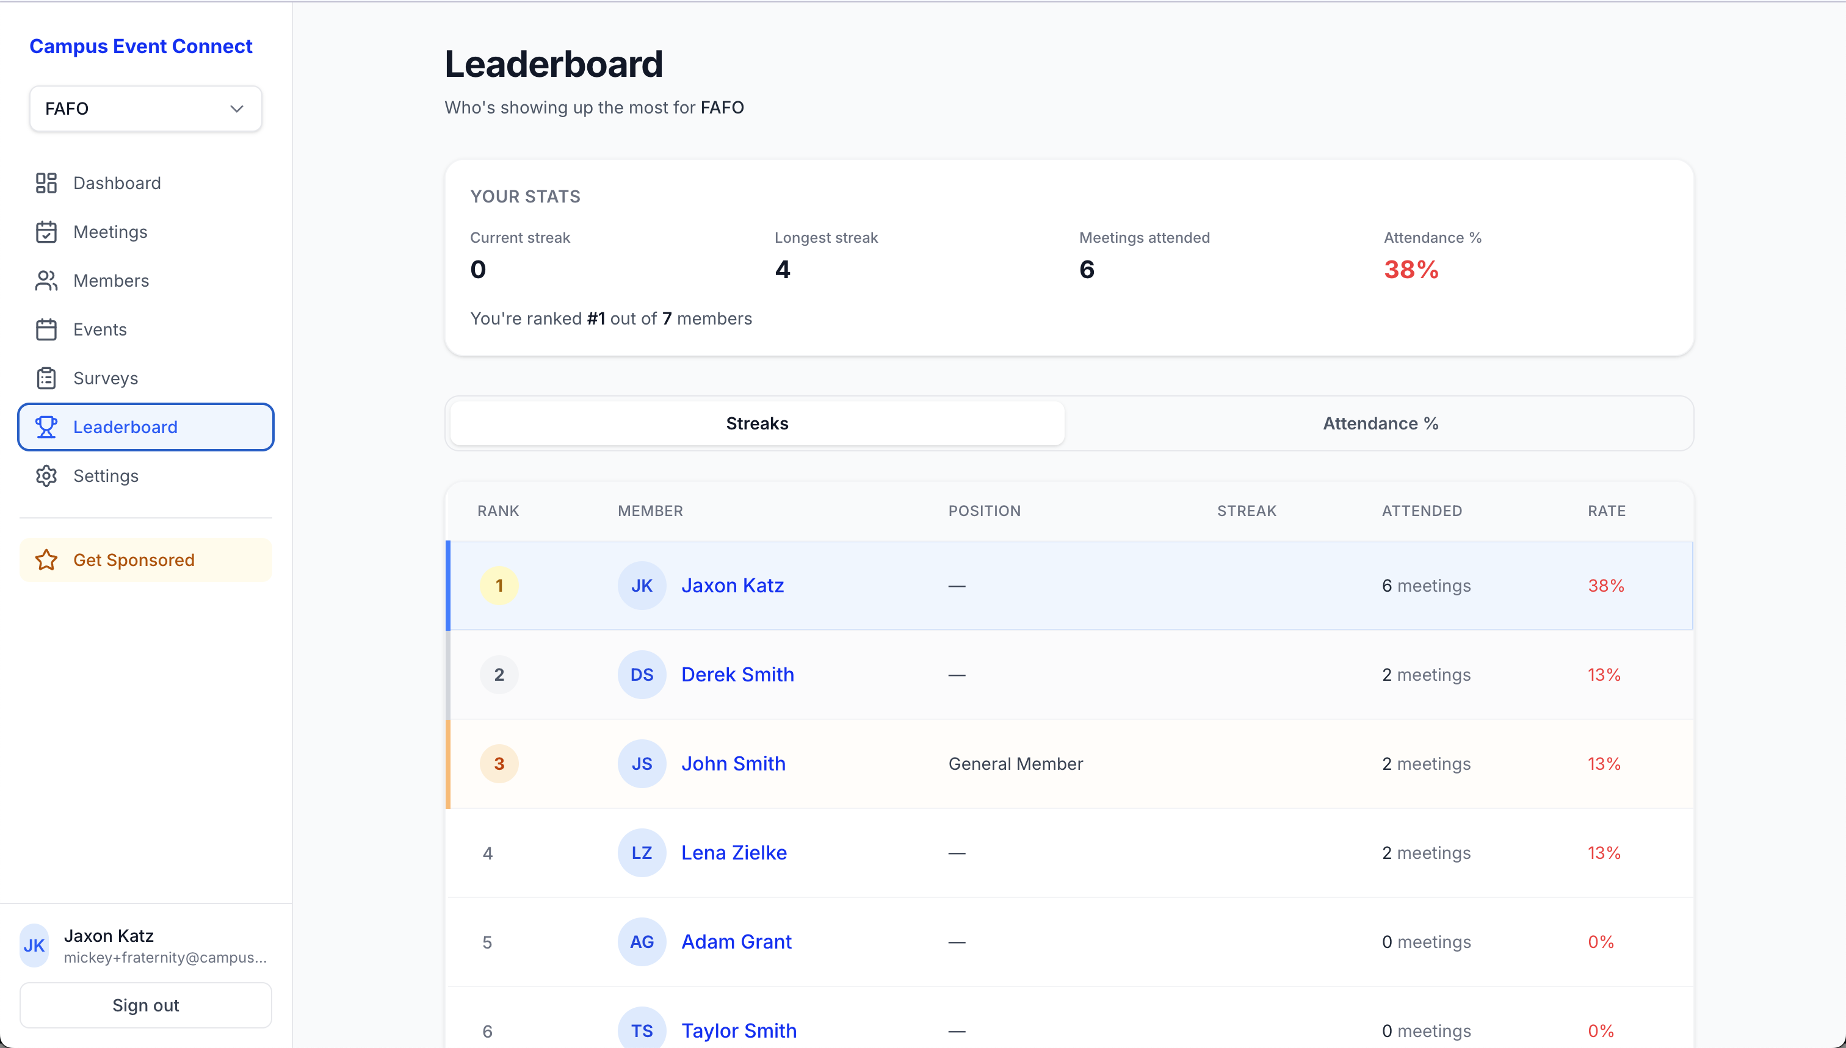
Task: Click the Current streak value 0
Action: (478, 269)
